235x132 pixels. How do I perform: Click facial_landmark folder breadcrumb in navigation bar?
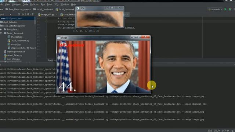click(x=43, y=10)
